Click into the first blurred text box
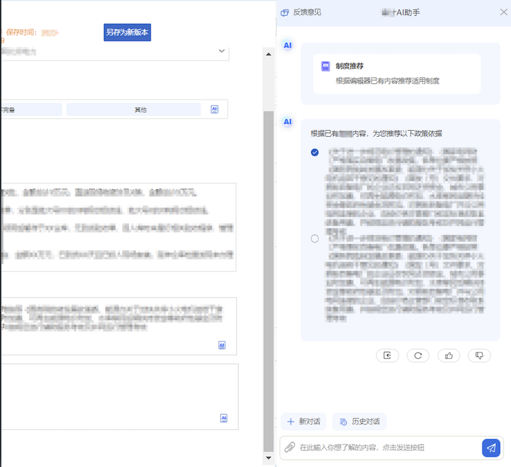Image resolution: width=511 pixels, height=467 pixels. coord(118,227)
